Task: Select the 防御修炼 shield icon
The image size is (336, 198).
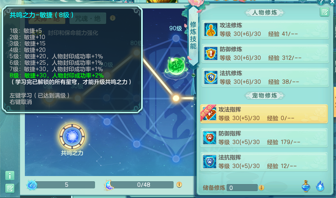Action: point(211,53)
